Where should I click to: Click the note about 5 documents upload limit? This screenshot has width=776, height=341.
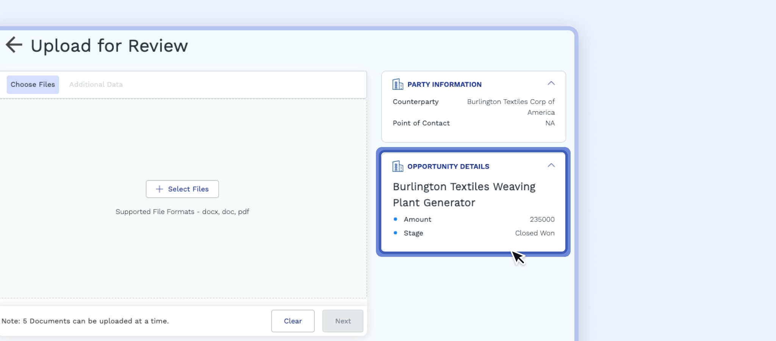click(x=85, y=321)
